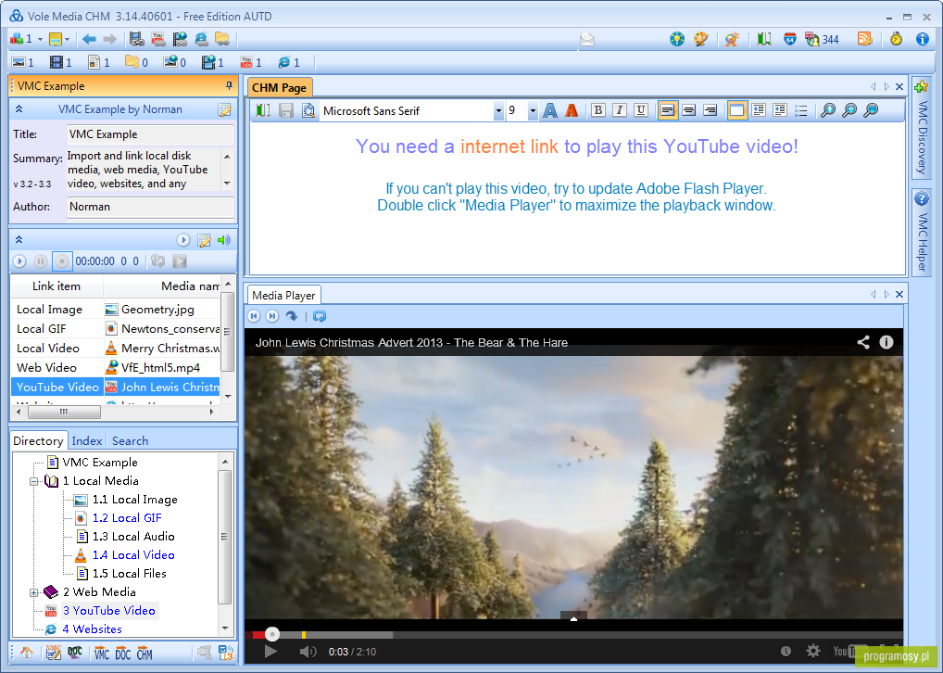The height and width of the screenshot is (673, 943).
Task: Open 1.2 Local GIF tree item
Action: tap(127, 517)
